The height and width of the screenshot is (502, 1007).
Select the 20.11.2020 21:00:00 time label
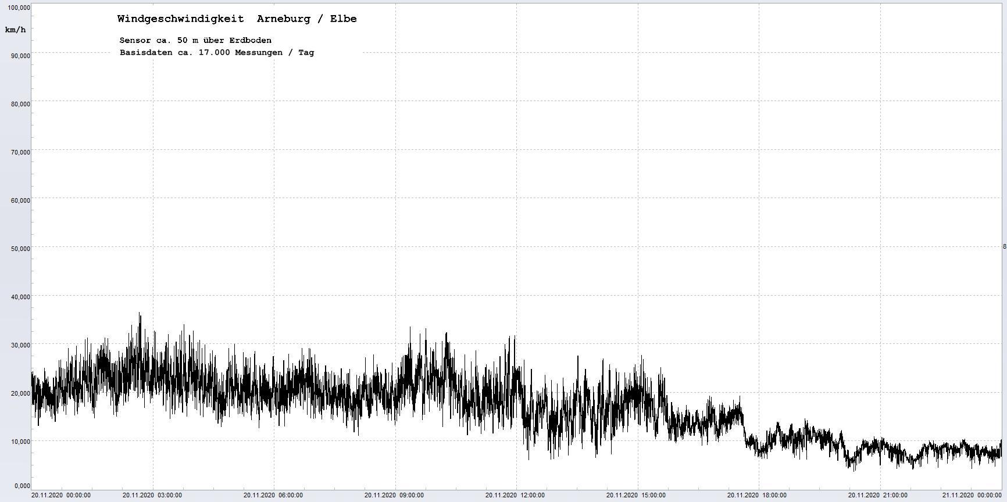tap(878, 496)
